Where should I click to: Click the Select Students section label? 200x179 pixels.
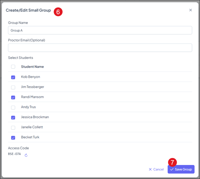click(21, 58)
